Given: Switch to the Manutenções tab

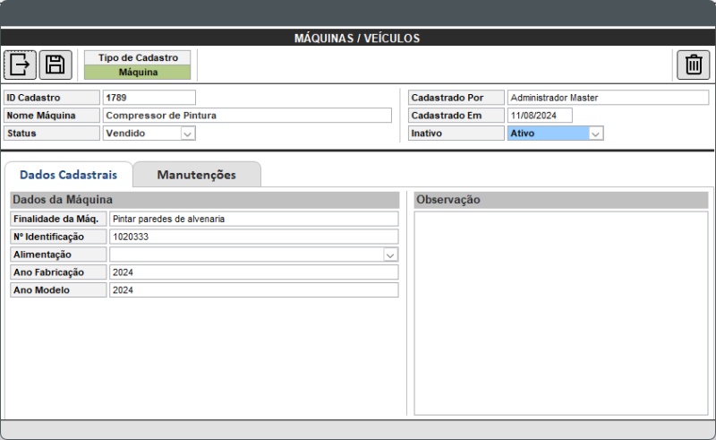Looking at the screenshot, I should click(x=196, y=175).
